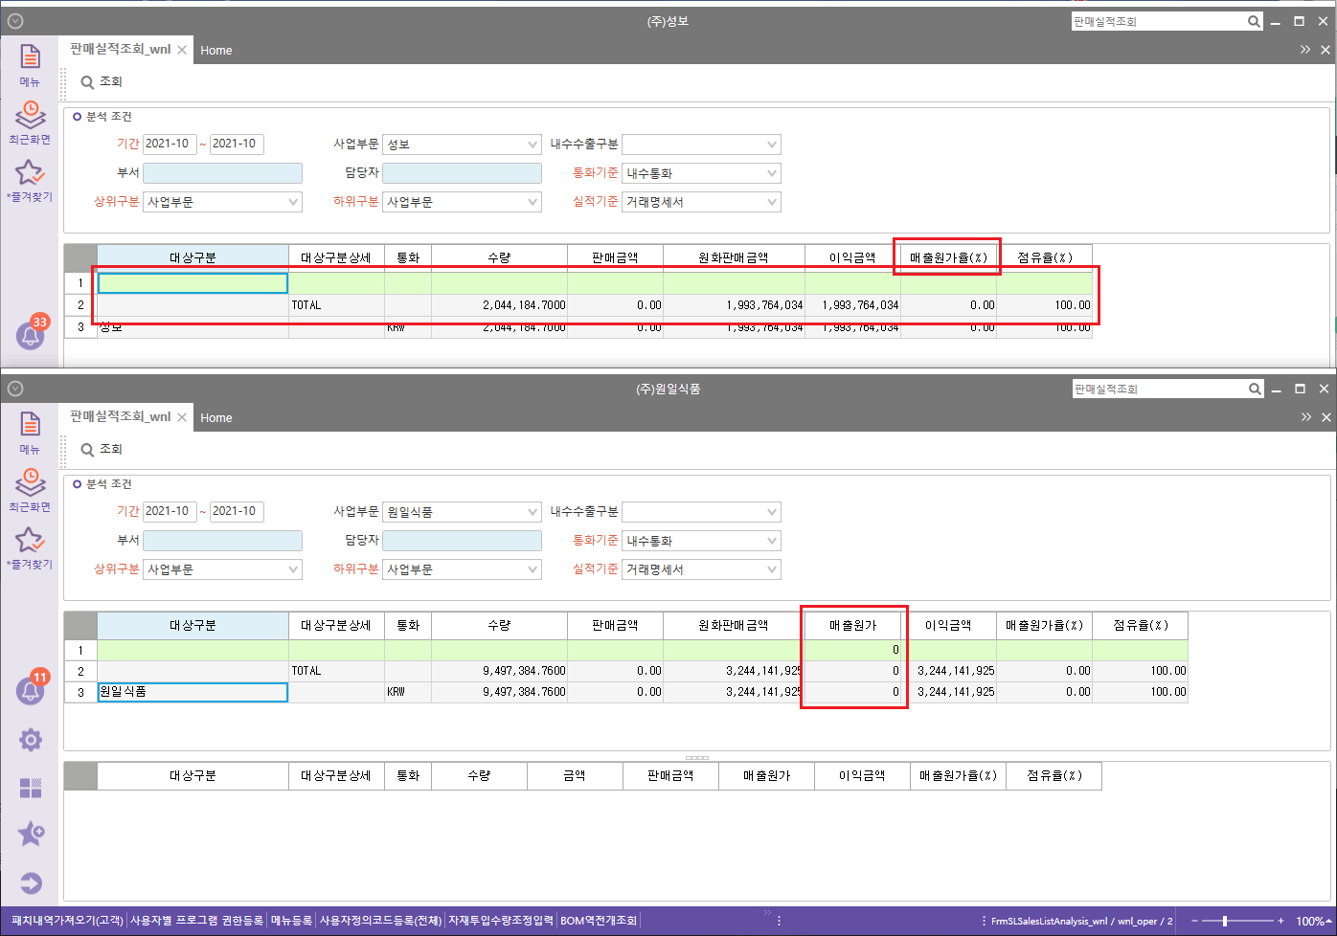Open 하위구분 dropdown in the 원일식품 window

(463, 569)
